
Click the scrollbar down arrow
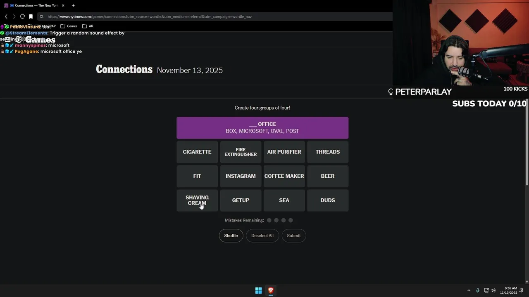pyautogui.click(x=527, y=281)
